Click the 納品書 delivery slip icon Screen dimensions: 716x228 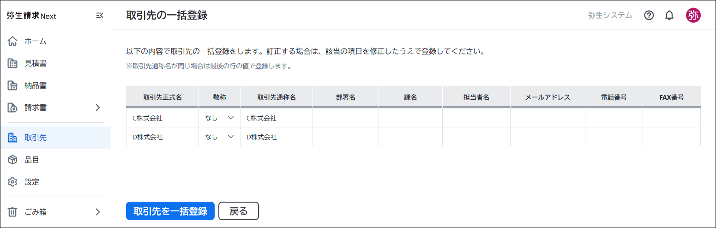coord(13,85)
